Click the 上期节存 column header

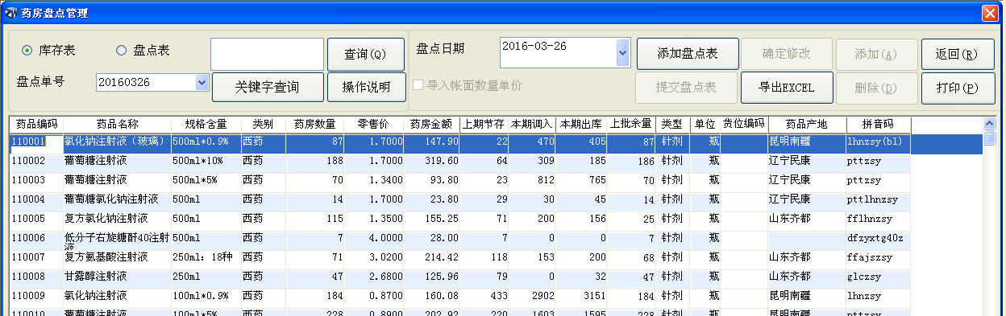tap(484, 125)
